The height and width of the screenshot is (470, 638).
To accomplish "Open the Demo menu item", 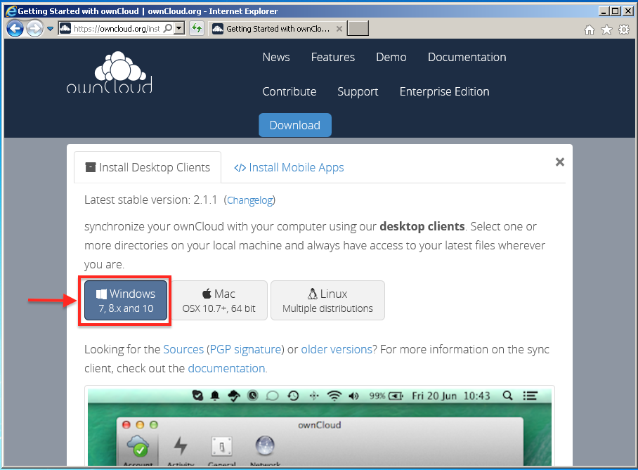I will click(391, 57).
